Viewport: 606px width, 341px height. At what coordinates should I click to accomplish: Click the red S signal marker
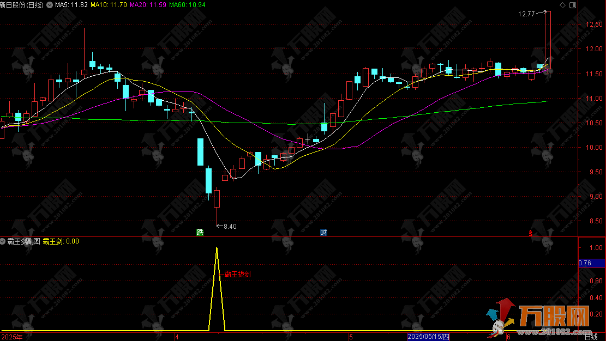point(531,233)
